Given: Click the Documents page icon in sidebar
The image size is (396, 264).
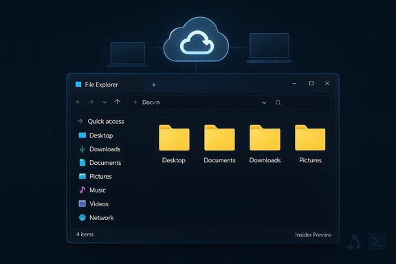Looking at the screenshot, I should pyautogui.click(x=82, y=162).
